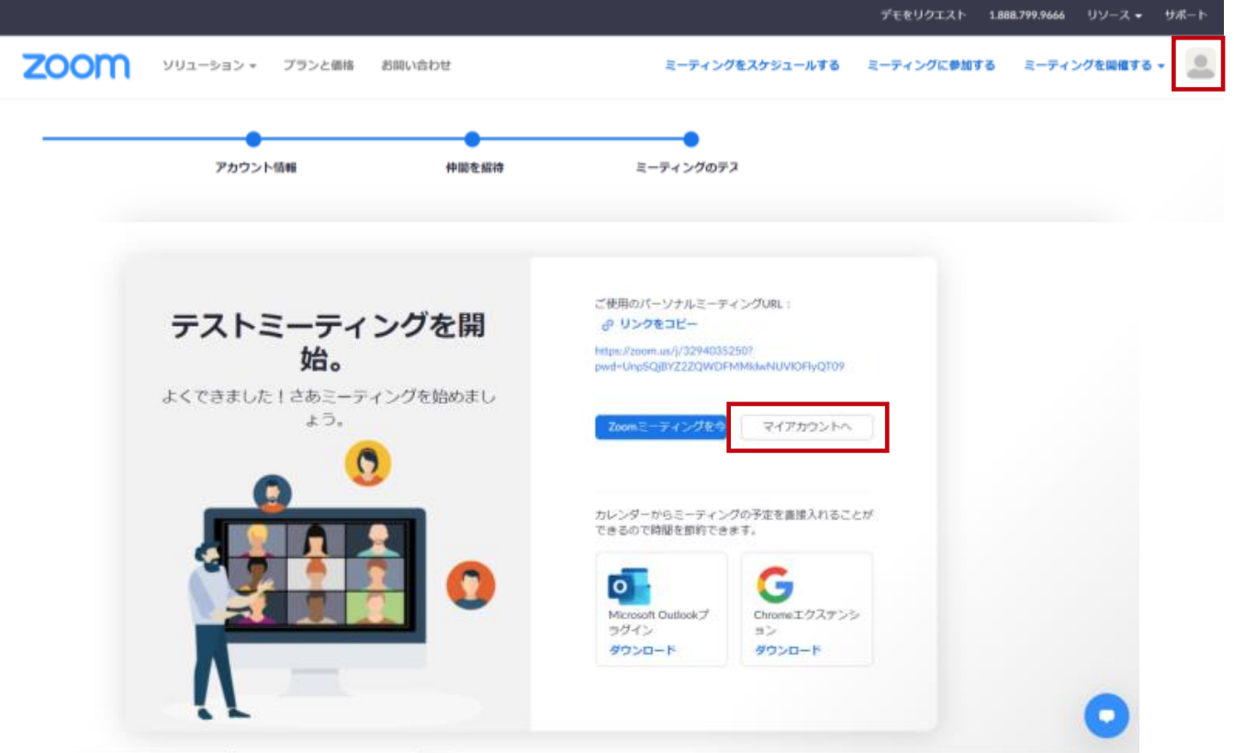Viewport: 1234px width, 753px height.
Task: Open the プランと価格 menu item
Action: pos(318,66)
